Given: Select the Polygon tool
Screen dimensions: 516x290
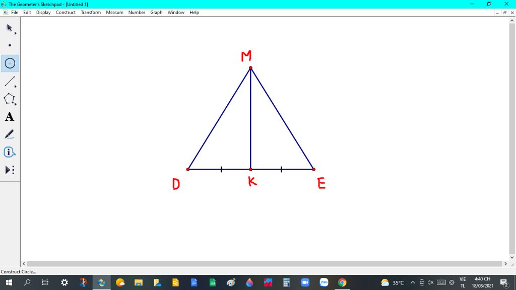Looking at the screenshot, I should (x=10, y=99).
